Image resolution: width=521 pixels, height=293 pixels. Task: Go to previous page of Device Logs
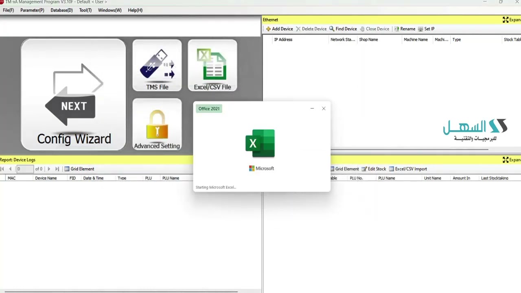click(x=10, y=169)
